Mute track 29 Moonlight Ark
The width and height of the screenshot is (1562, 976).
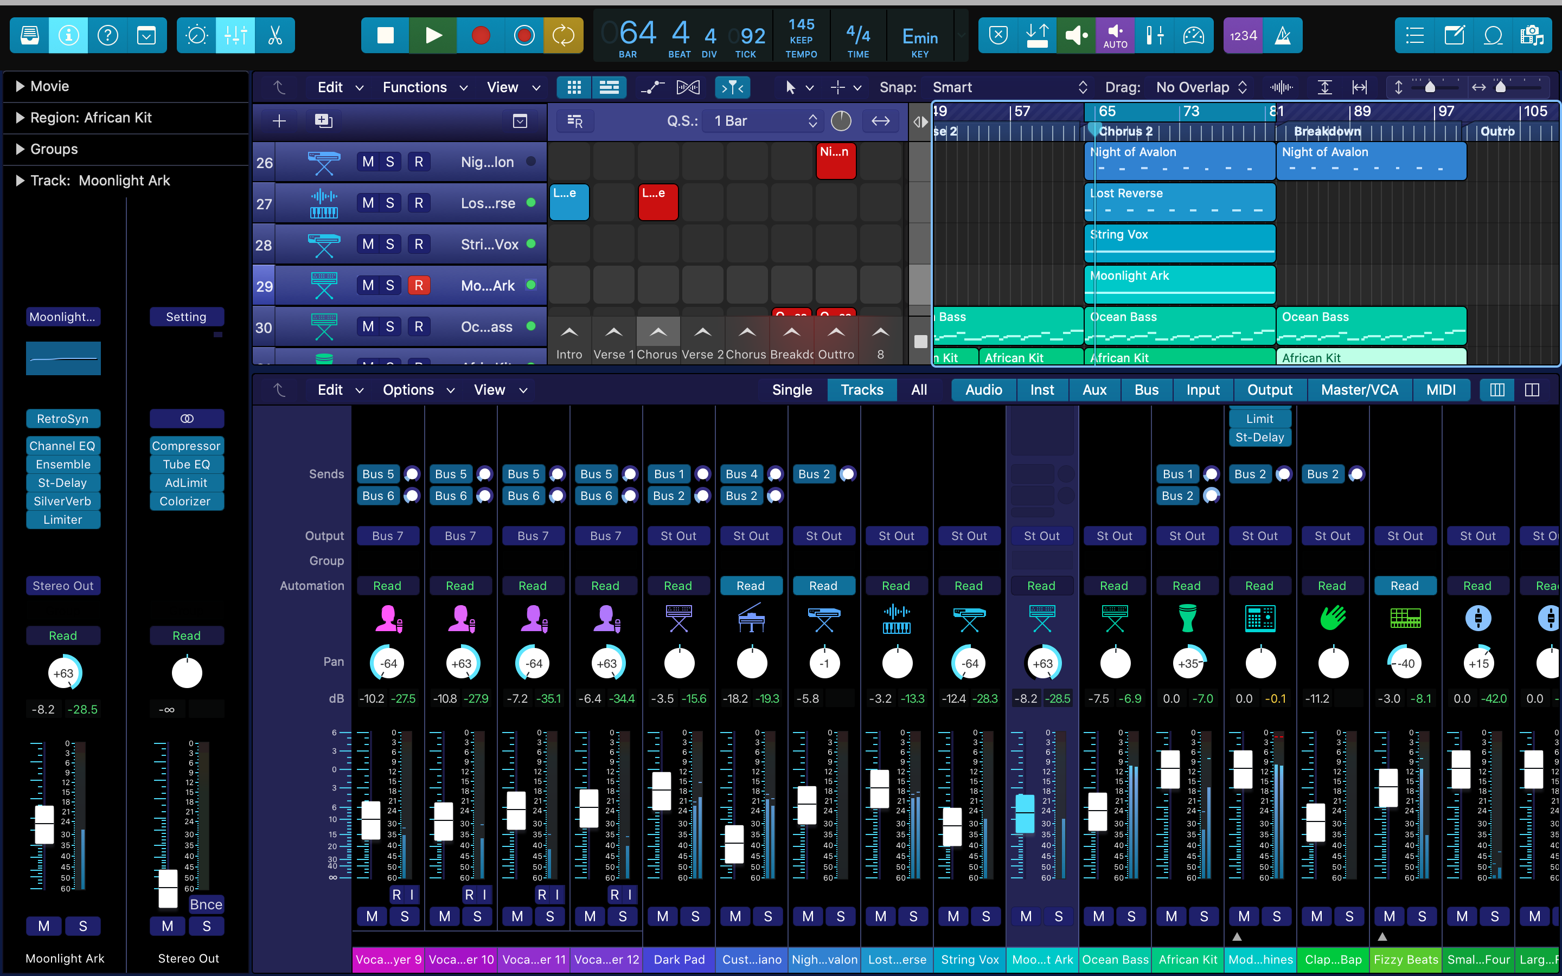pyautogui.click(x=368, y=285)
